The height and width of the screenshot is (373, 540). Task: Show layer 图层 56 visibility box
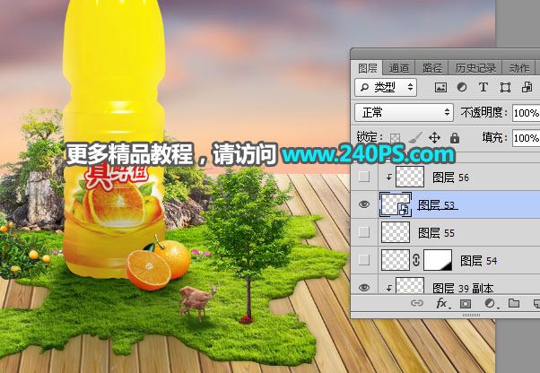pos(364,177)
